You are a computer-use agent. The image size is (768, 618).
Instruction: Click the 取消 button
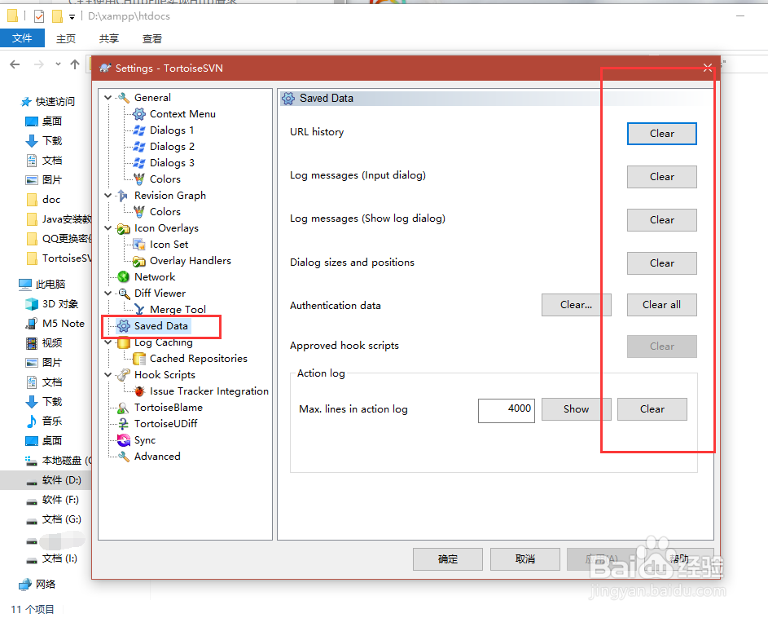point(525,559)
